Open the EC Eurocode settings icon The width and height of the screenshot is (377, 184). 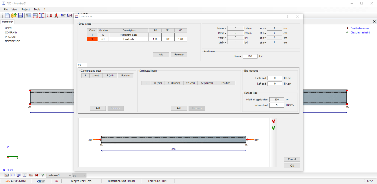[63, 15]
